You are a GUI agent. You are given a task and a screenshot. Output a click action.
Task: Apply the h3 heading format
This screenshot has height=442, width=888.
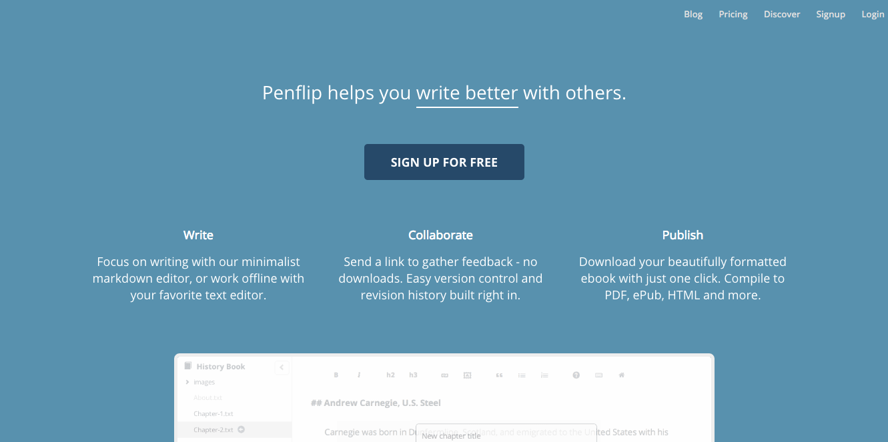pyautogui.click(x=413, y=375)
